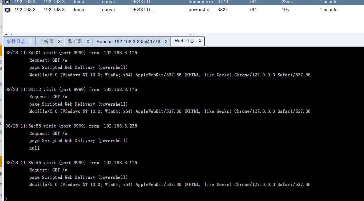Close the Beacon 192.168.3.235@3776 tab
364x201 pixels.
166,42
